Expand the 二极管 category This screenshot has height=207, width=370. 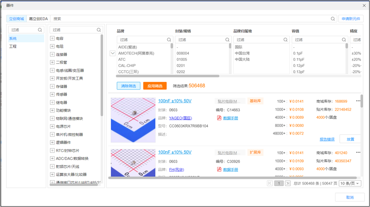coord(52,62)
